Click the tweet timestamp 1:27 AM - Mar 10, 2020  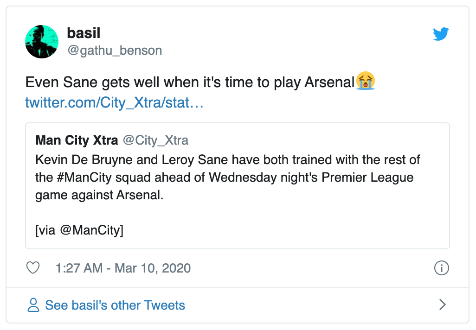tap(122, 268)
